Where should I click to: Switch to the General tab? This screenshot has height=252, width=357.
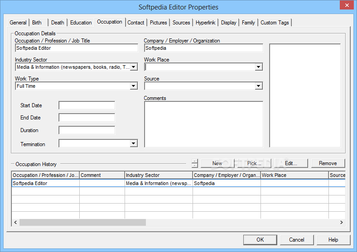click(x=18, y=23)
